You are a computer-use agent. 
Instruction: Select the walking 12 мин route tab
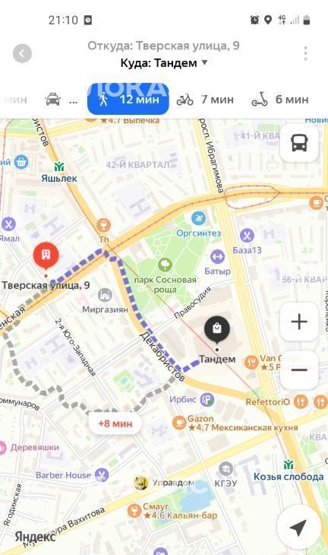click(x=128, y=100)
